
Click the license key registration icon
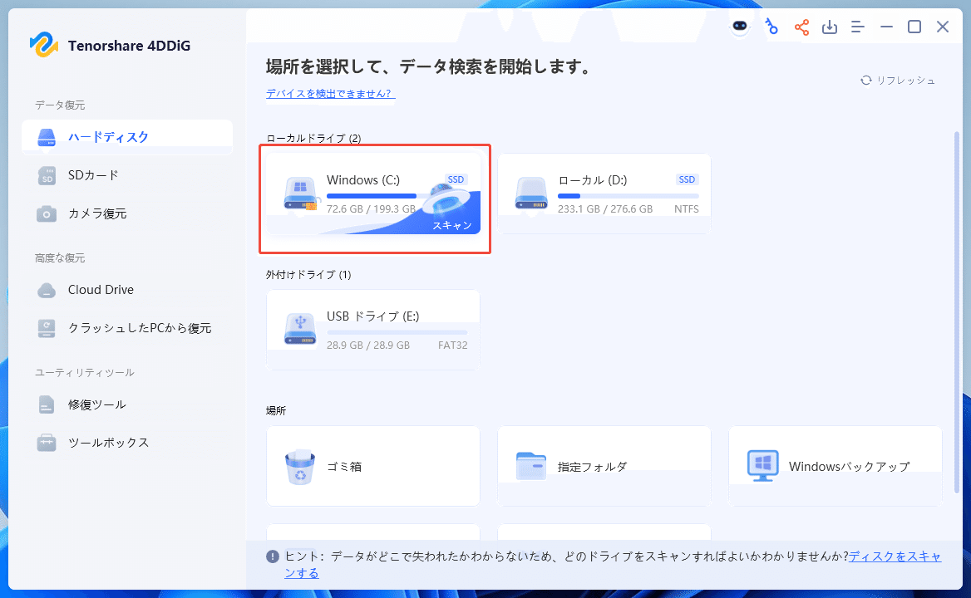tap(771, 26)
